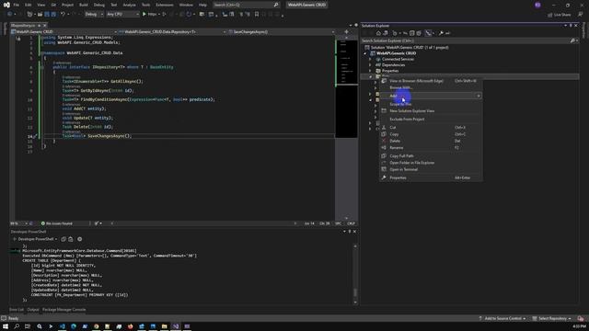Open the WebAPI.Generic CRUD project dropdown in editor
Viewport: 589px width, 331px height.
pos(64,32)
